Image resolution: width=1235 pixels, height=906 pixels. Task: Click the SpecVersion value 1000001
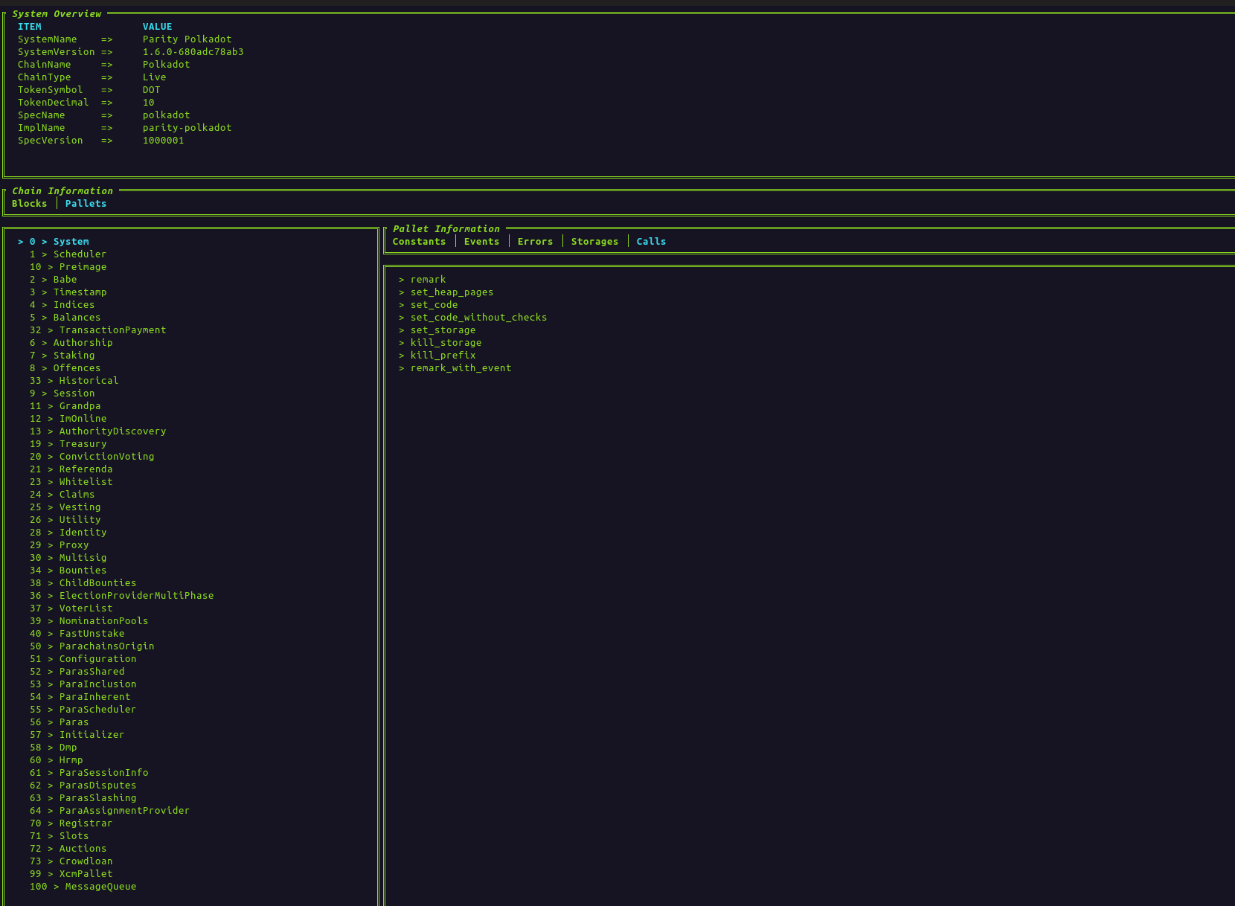point(163,141)
